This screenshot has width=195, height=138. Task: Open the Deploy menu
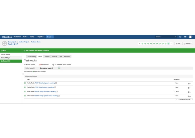pyautogui.click(x=33, y=37)
